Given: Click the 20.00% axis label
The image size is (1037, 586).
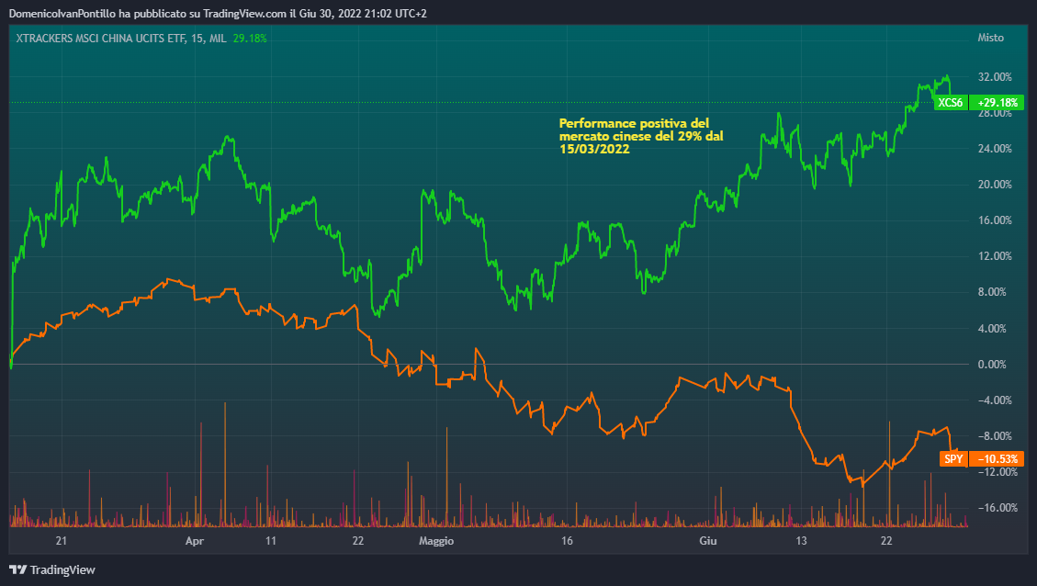Looking at the screenshot, I should pyautogui.click(x=995, y=185).
